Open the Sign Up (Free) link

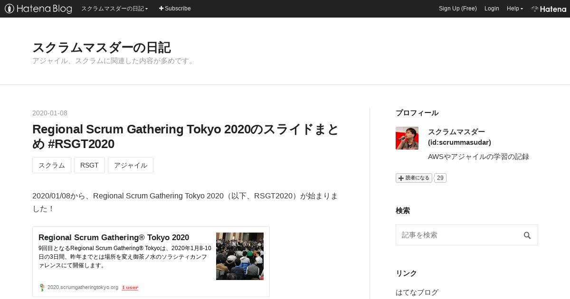457,9
